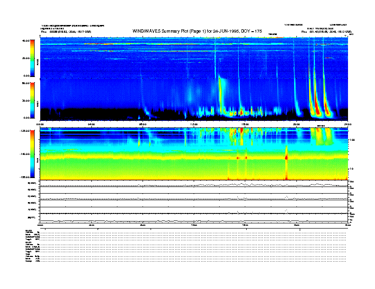Click the TNR vertical axis label

(x=37, y=161)
